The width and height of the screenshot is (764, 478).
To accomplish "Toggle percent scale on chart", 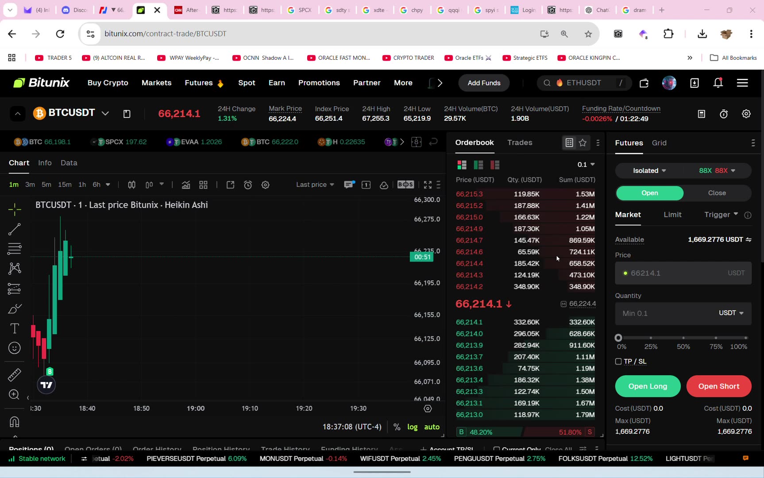I will [397, 427].
